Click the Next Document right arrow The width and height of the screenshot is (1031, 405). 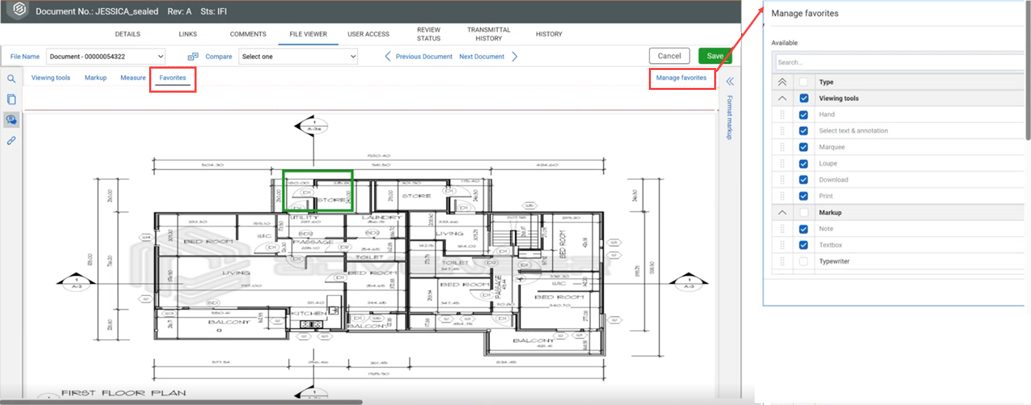515,56
